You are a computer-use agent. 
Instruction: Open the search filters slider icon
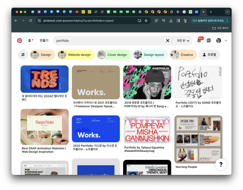pyautogui.click(x=23, y=55)
